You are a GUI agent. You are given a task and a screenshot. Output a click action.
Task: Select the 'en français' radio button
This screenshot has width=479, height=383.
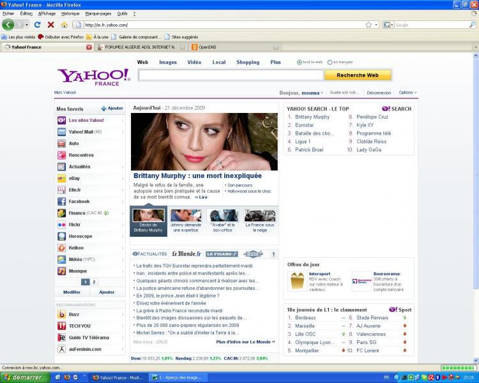pos(330,63)
